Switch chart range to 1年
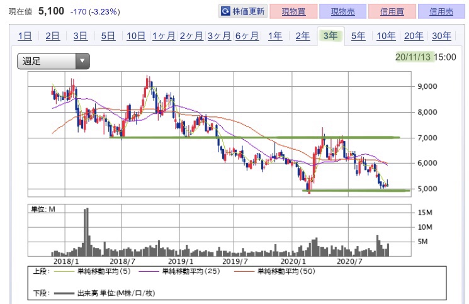This screenshot has width=469, height=304. [275, 36]
